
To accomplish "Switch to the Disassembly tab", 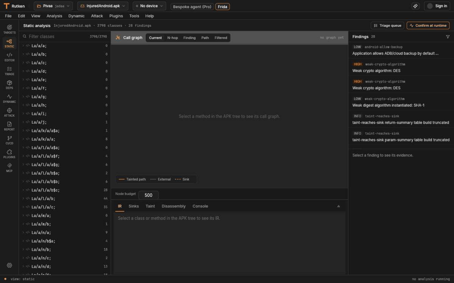I will coord(174,206).
